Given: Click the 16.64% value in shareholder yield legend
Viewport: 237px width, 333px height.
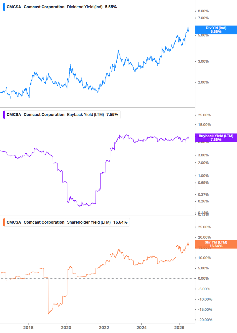Looking at the screenshot, I should [120, 222].
